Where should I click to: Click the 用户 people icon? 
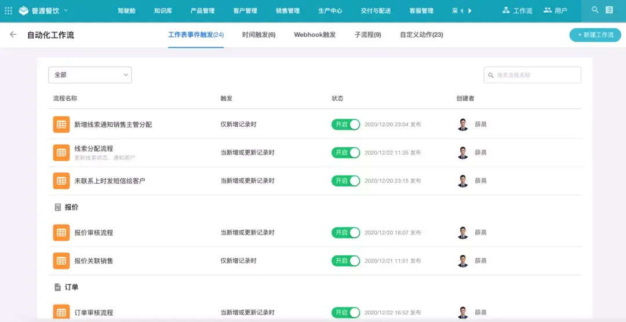[x=548, y=10]
